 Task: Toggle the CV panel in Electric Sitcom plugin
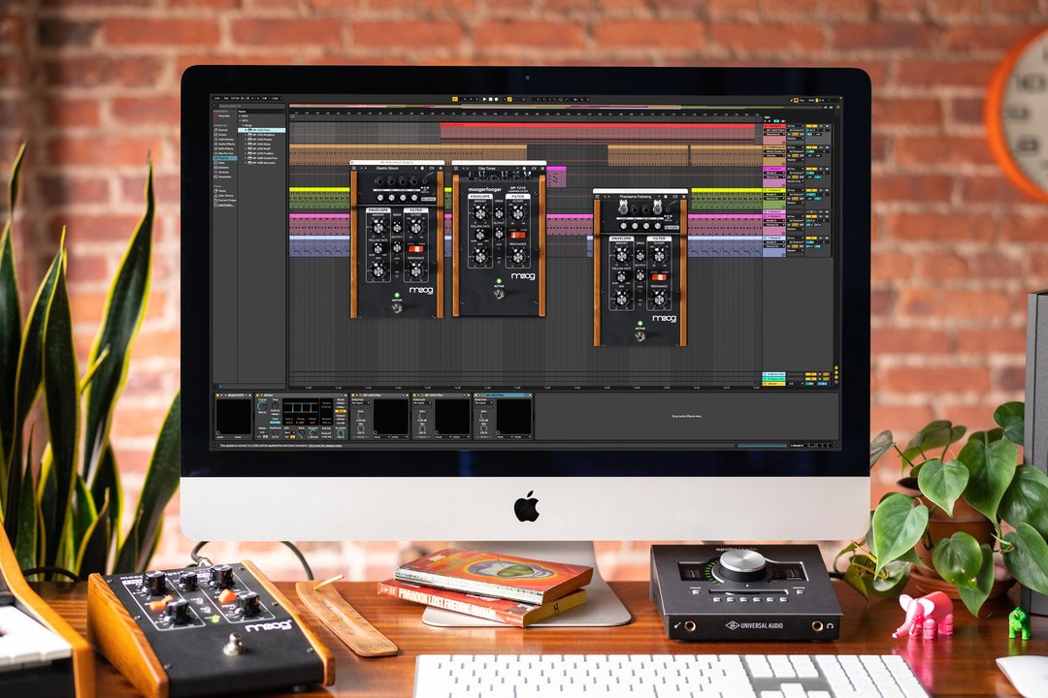[x=432, y=169]
